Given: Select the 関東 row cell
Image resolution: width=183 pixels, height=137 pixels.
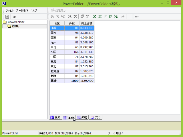Looking at the screenshot, I should 57,38.
